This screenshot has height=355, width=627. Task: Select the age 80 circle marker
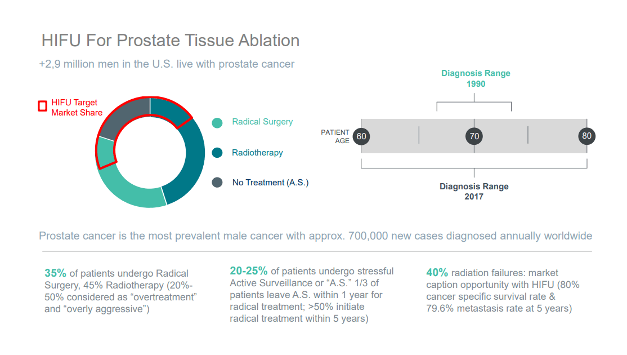click(586, 136)
